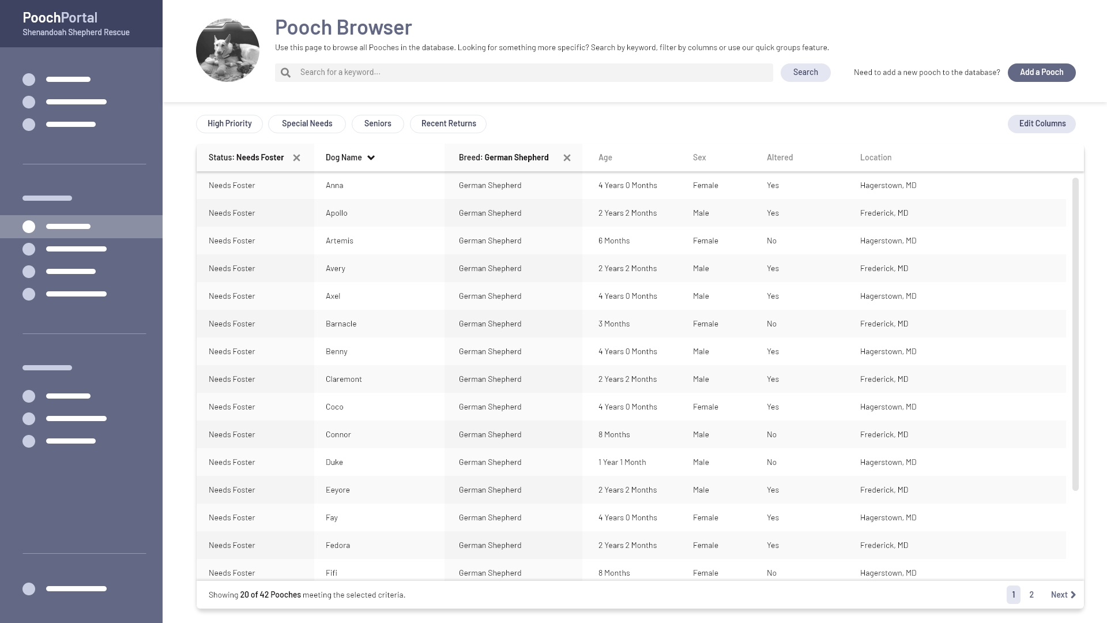Click the dog profile photo thumbnail
Viewport: 1107px width, 623px height.
(228, 50)
